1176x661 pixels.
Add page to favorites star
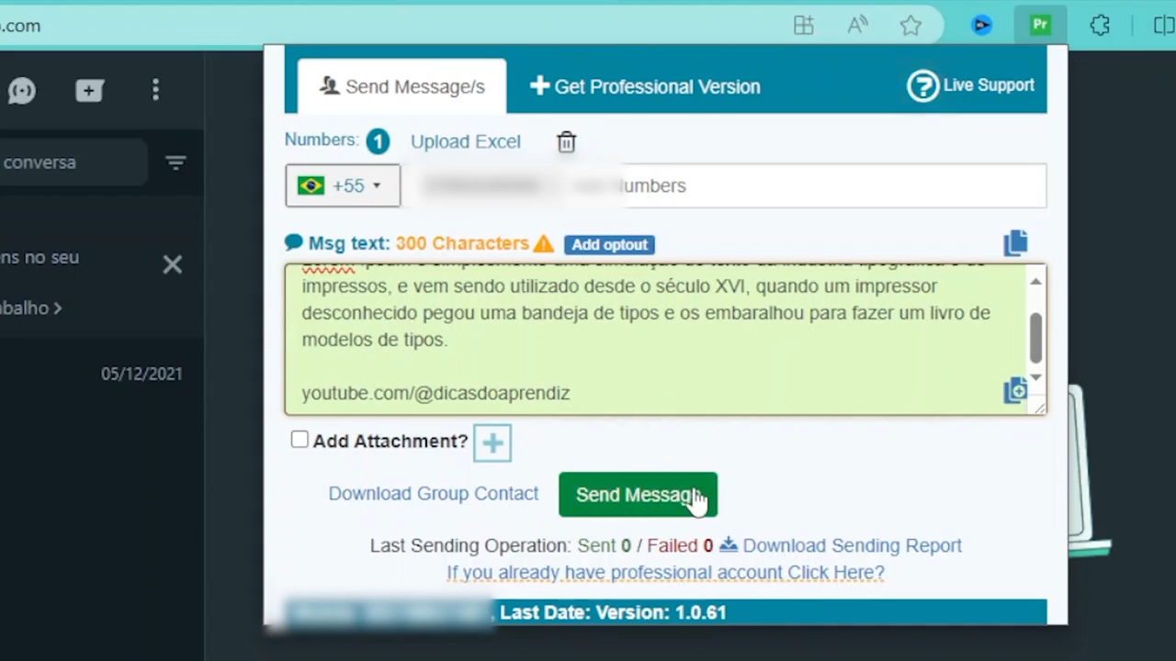910,26
